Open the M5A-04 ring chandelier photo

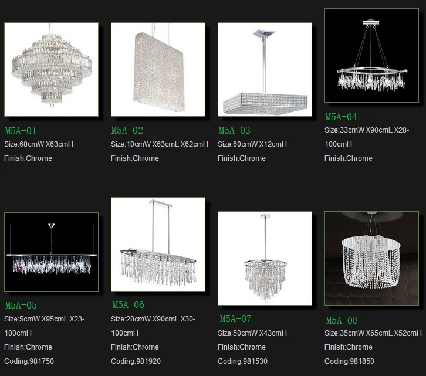pyautogui.click(x=371, y=55)
